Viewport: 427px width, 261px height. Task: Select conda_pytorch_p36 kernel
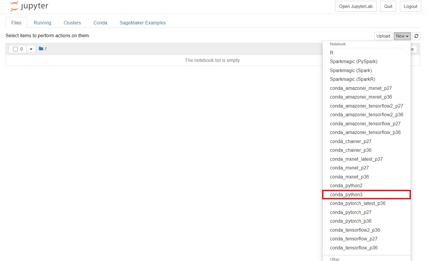(x=366, y=221)
